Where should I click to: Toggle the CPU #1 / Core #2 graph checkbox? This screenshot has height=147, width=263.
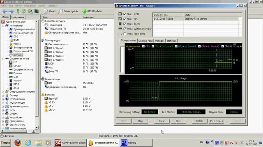[x=176, y=46]
